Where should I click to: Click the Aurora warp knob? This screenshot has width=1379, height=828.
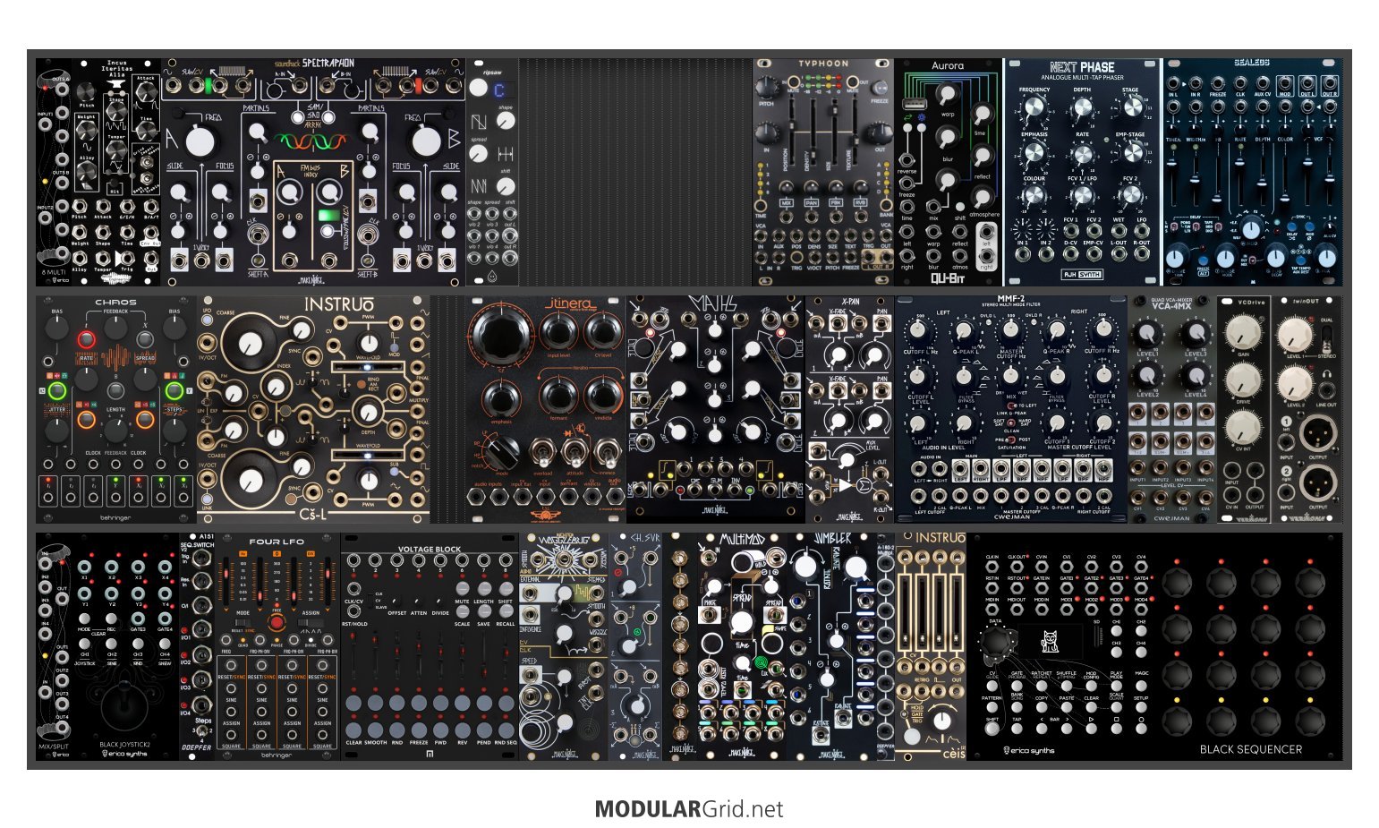[x=946, y=95]
